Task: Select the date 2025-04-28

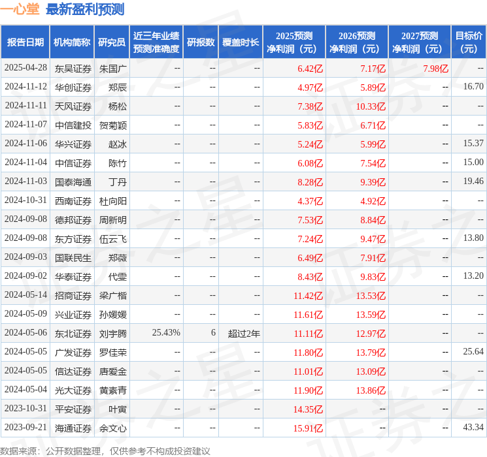Action: [x=25, y=68]
